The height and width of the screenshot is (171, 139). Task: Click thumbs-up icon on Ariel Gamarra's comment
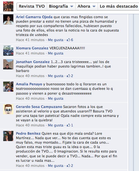click(x=68, y=40)
